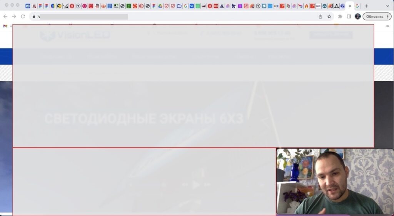Screen dimensions: 394x216
Task: Click the webcam video overlay
Action: [335, 181]
